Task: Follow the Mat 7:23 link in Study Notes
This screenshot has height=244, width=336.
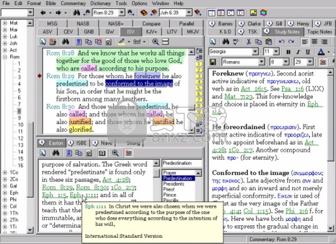Action: click(x=238, y=97)
